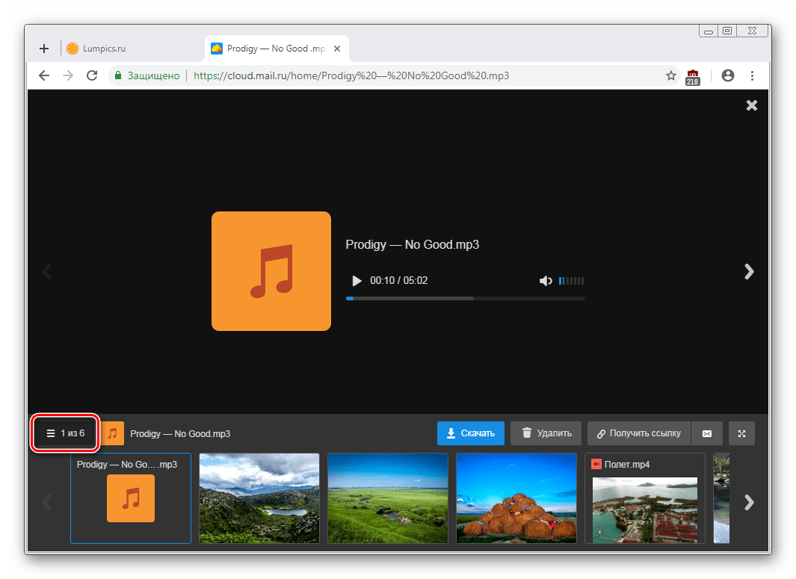Click Получить ссылку to get link
This screenshot has height=579, width=796.
tap(638, 433)
